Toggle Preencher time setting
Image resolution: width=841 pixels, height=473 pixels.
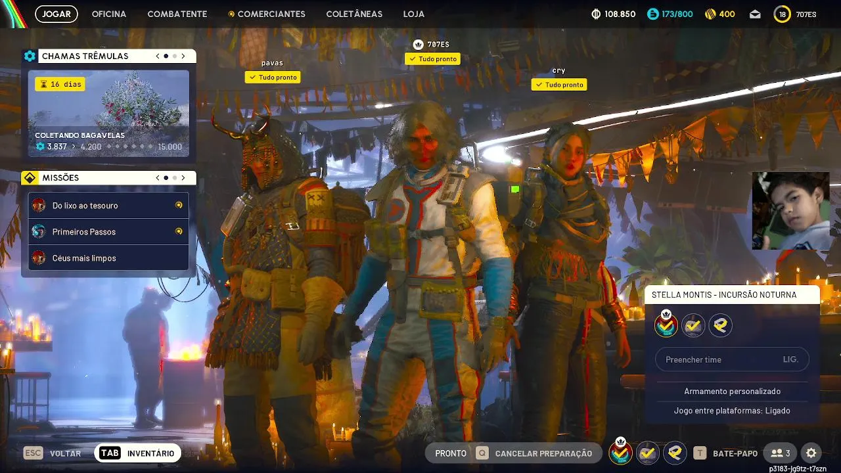[x=732, y=359]
